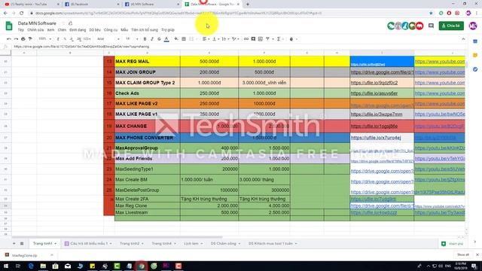
Task: Switch to Câu trả lời biểu mẫu 1 tab
Action: (x=88, y=243)
